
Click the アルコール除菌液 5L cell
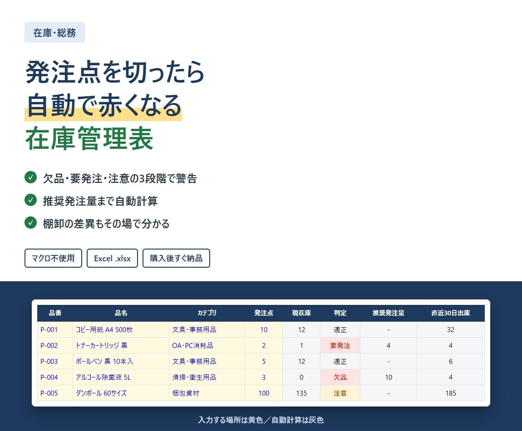click(x=121, y=377)
